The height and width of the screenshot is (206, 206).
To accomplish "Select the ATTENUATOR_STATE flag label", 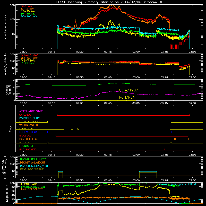I will 31,111.
